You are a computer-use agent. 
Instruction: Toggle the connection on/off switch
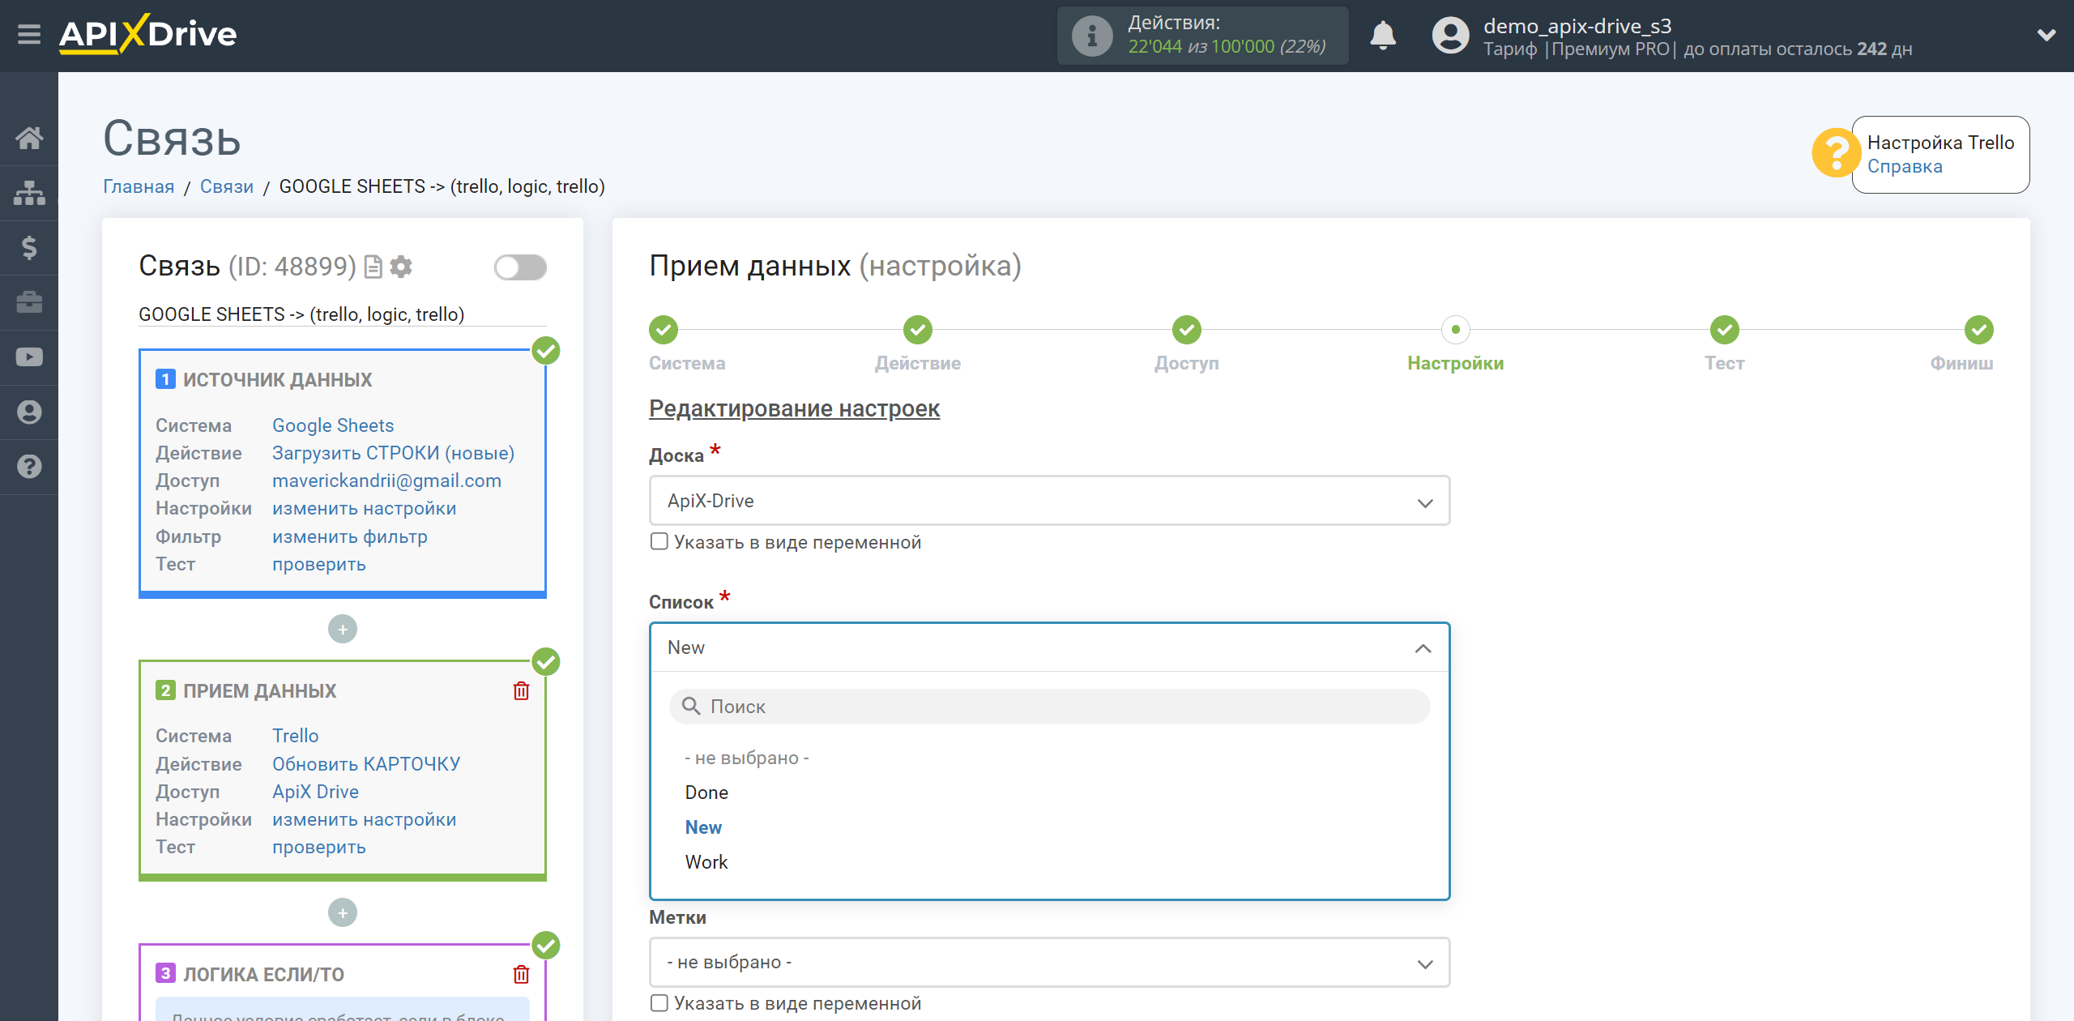(x=520, y=267)
